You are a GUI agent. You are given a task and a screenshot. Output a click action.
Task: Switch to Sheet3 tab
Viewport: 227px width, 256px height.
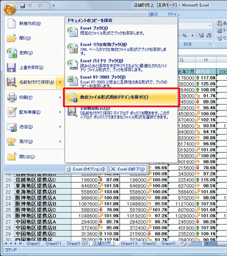click(x=168, y=244)
